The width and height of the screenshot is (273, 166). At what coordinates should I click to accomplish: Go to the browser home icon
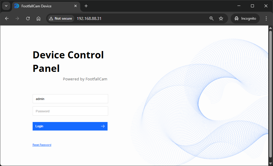[38, 18]
